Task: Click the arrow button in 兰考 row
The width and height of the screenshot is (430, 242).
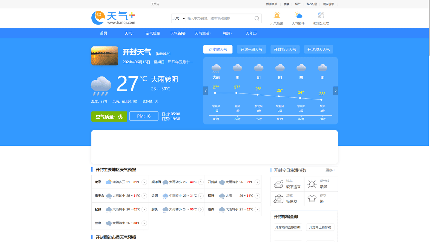Action: tap(144, 223)
